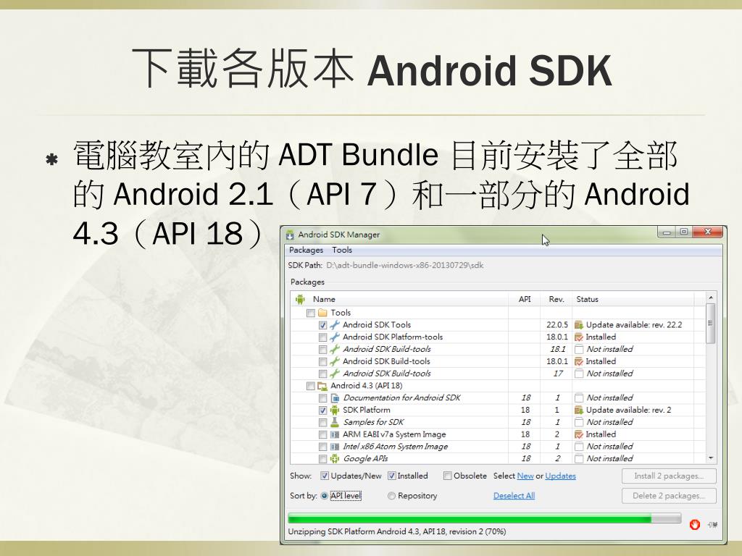The height and width of the screenshot is (556, 742).
Task: Click 'Update available: rev. 22.2' status text
Action: tap(634, 325)
